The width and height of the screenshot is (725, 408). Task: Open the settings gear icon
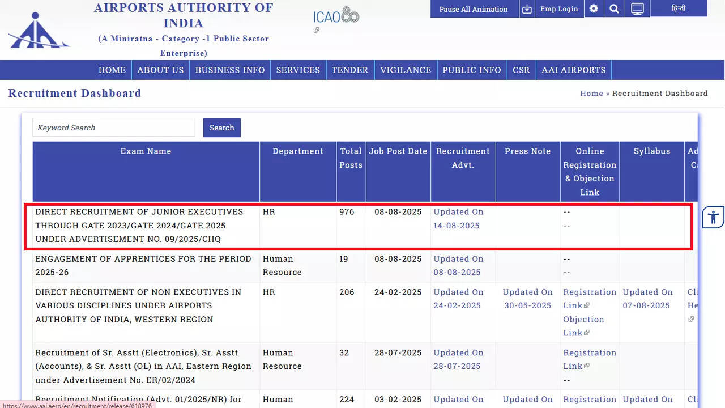point(594,8)
